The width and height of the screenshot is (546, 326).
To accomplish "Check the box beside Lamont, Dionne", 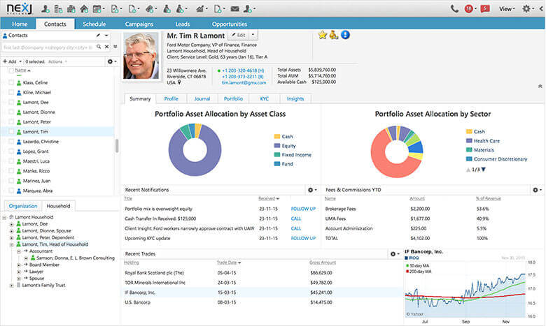I will click(11, 112).
